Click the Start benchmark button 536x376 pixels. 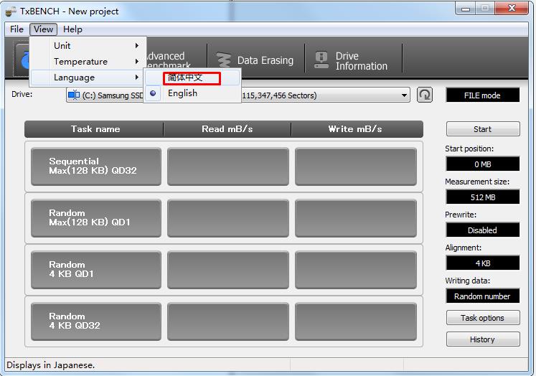(x=482, y=129)
